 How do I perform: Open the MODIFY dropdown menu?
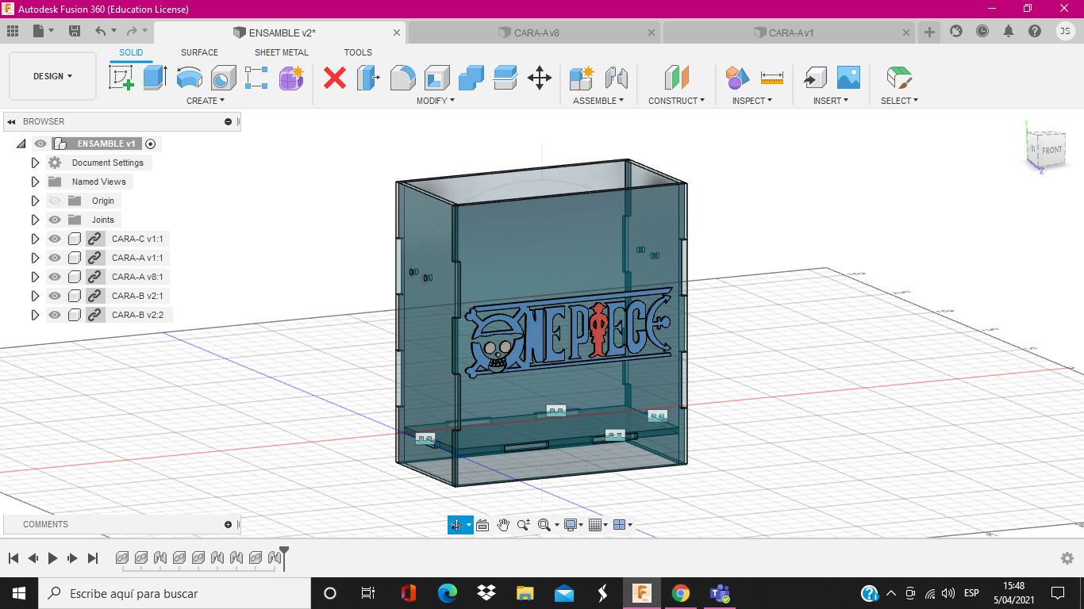[436, 101]
